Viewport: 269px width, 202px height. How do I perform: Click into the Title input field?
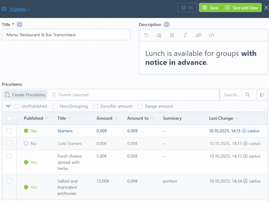66,35
